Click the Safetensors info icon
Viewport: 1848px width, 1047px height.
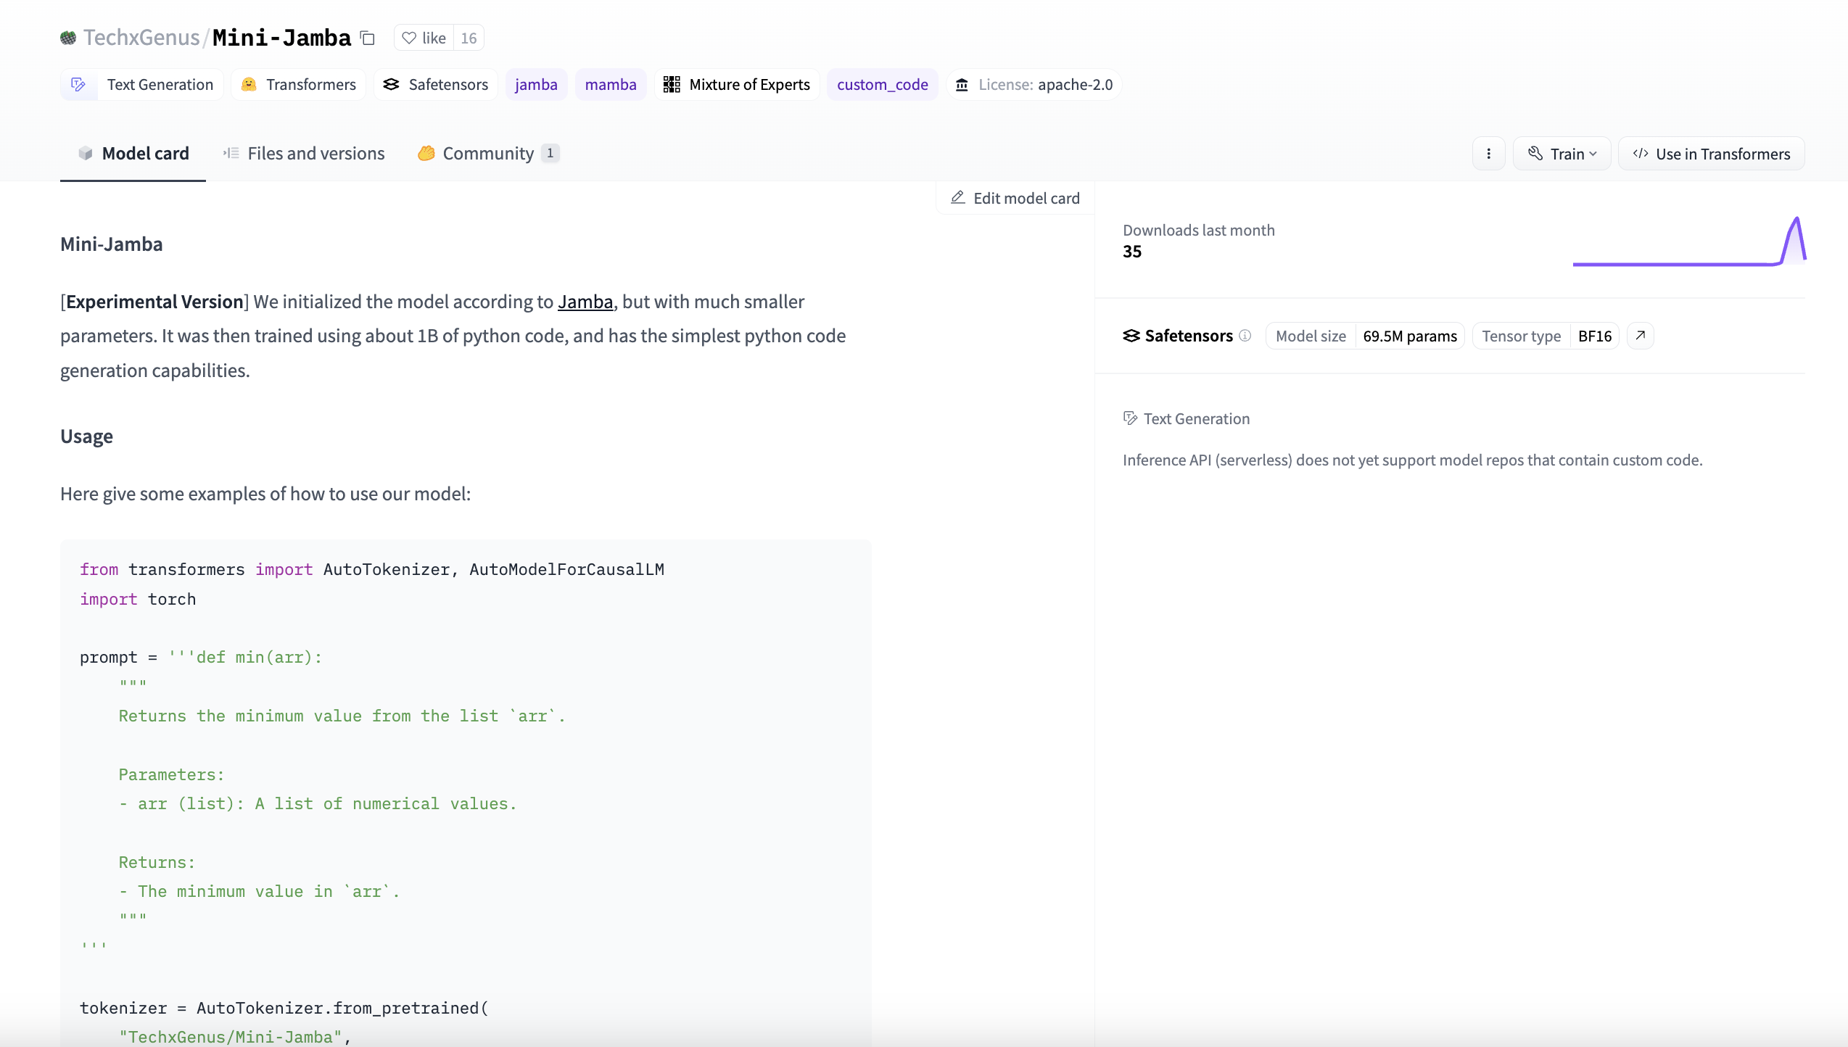pos(1245,336)
